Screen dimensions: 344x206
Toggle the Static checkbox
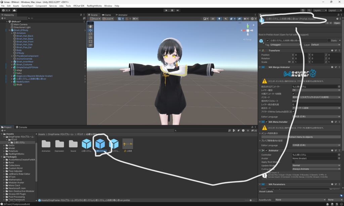tap(329, 40)
